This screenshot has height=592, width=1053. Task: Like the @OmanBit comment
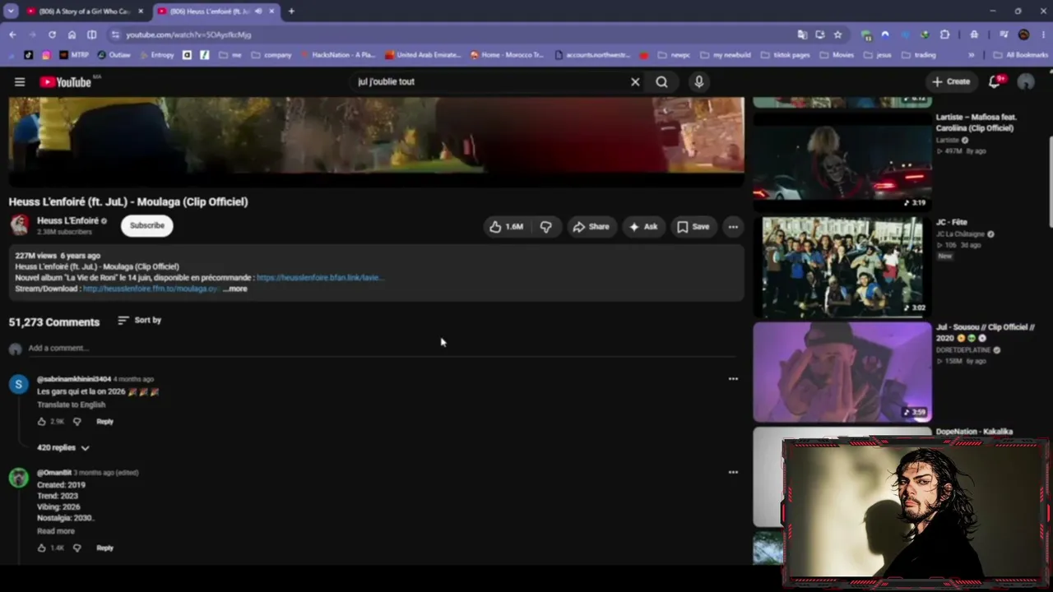tap(42, 548)
